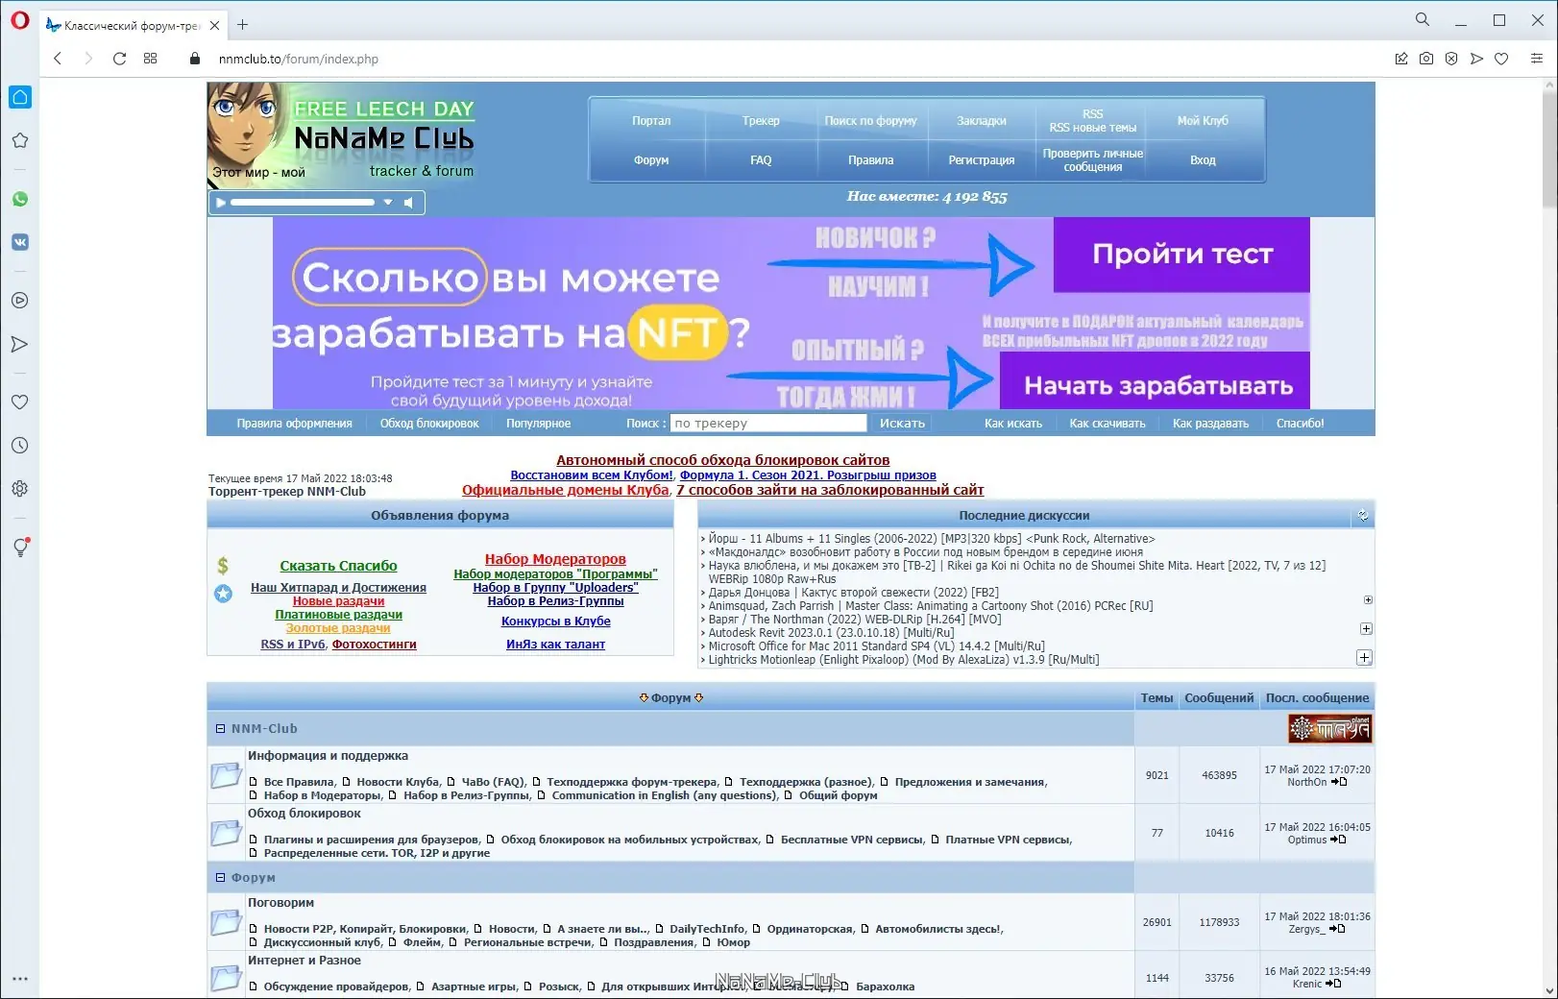Screen dimensions: 1558x999
Task: Open Портал in the site menu
Action: [651, 121]
